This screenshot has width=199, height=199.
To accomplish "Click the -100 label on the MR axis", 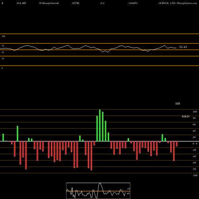I will (195, 176).
